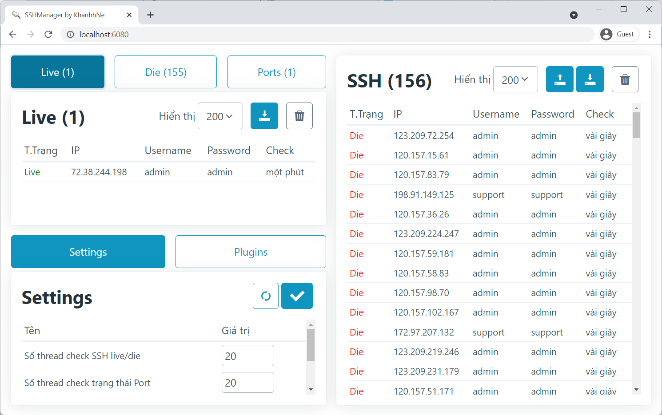Save settings with the checkmark button
The width and height of the screenshot is (662, 415).
(x=297, y=296)
